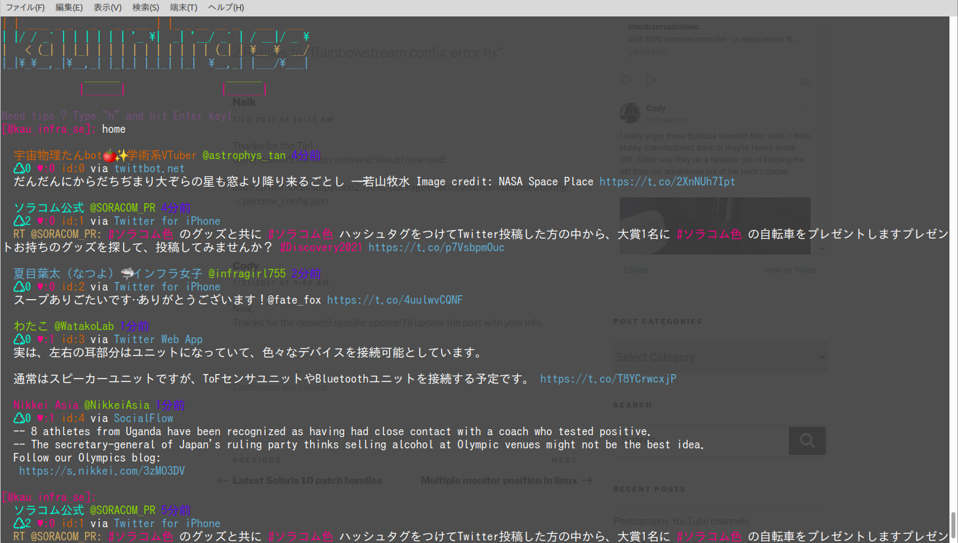The image size is (958, 543).
Task: Open the 検索 menu
Action: tap(145, 7)
